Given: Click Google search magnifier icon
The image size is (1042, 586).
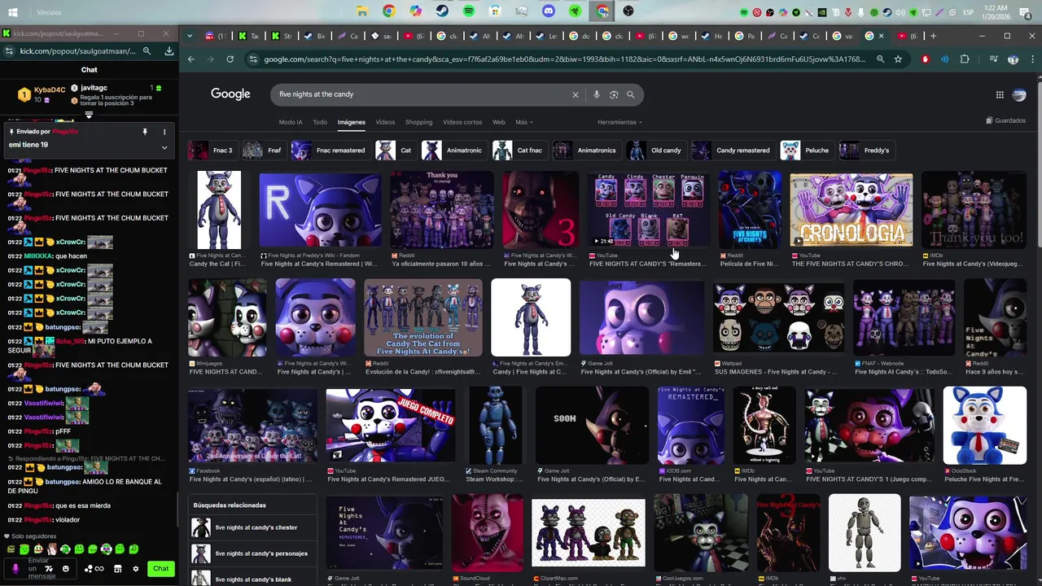Looking at the screenshot, I should 630,94.
